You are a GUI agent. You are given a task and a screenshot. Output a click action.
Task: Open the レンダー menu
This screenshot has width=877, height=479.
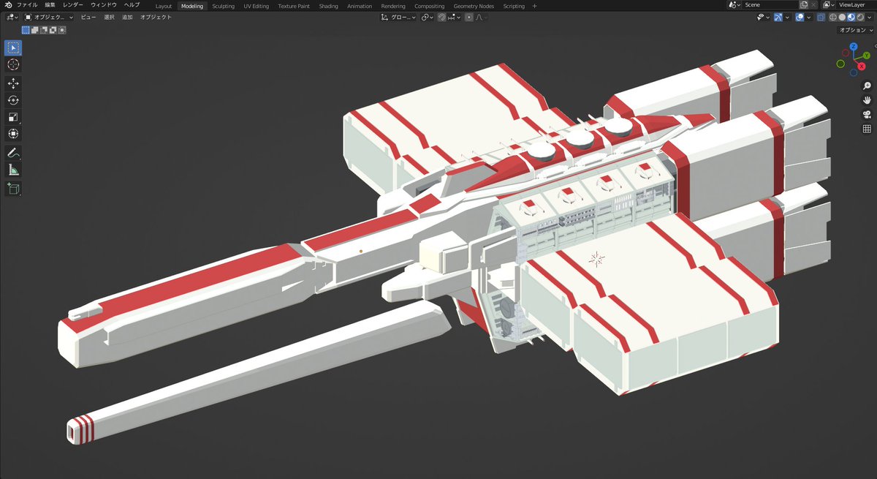click(x=73, y=5)
